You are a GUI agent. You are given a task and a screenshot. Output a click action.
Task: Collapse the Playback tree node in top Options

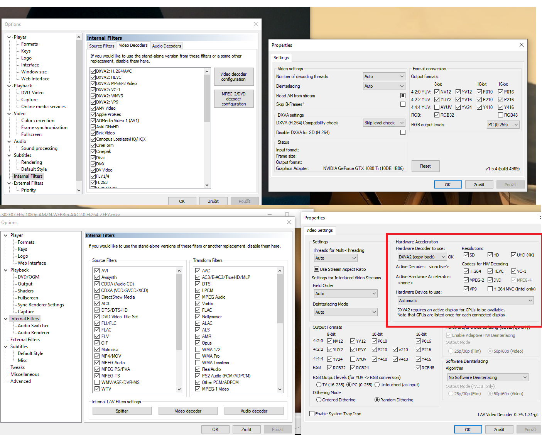click(9, 86)
